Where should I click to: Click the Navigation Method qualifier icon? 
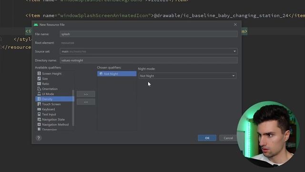[x=39, y=124]
